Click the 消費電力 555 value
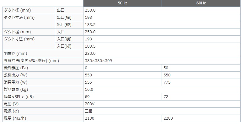 point(88,82)
